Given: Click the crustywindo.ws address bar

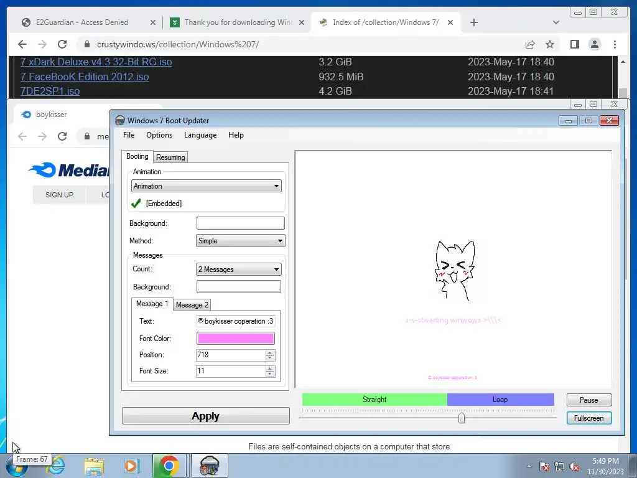Looking at the screenshot, I should tap(300, 44).
